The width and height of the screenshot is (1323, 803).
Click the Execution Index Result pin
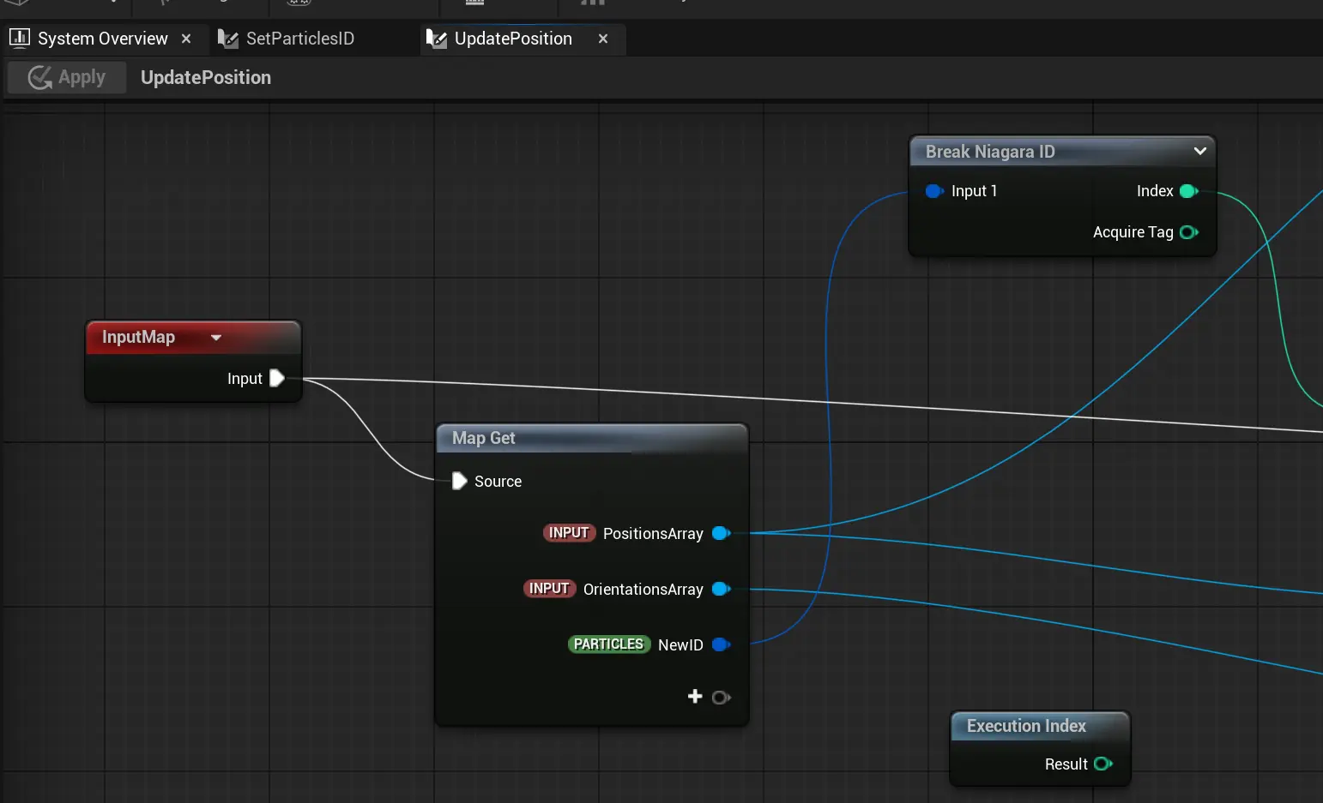(1103, 764)
